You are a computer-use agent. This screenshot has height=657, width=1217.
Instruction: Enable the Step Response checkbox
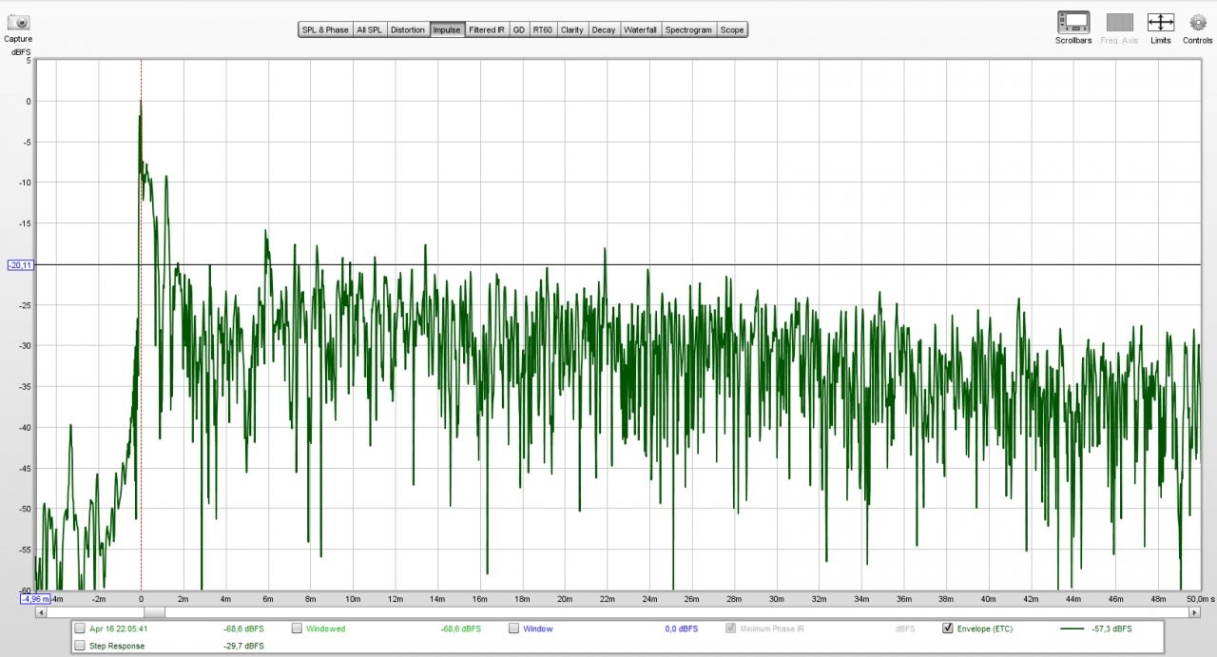[x=80, y=646]
